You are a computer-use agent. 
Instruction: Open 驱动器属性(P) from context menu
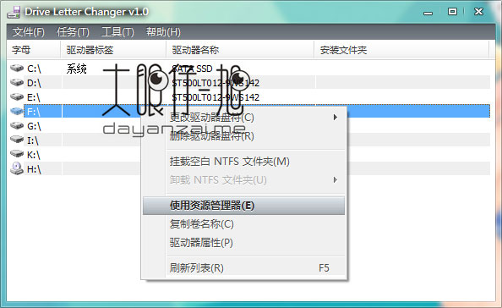click(244, 243)
